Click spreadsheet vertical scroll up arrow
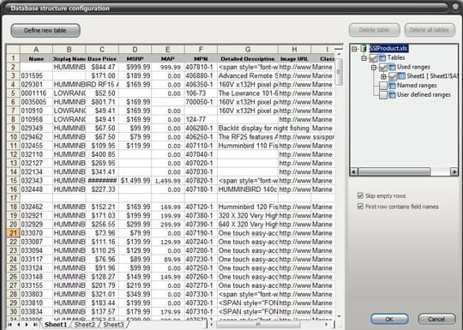463x330 pixels. click(339, 54)
